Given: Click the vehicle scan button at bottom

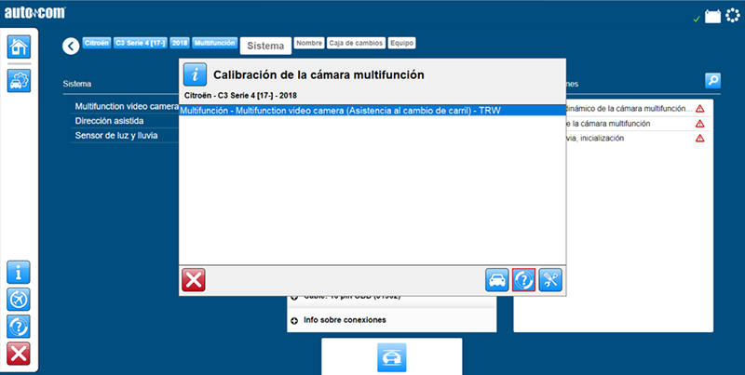Looking at the screenshot, I should [392, 357].
